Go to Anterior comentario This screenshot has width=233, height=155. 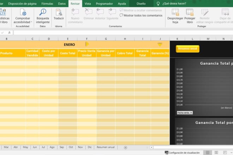[x=100, y=14]
